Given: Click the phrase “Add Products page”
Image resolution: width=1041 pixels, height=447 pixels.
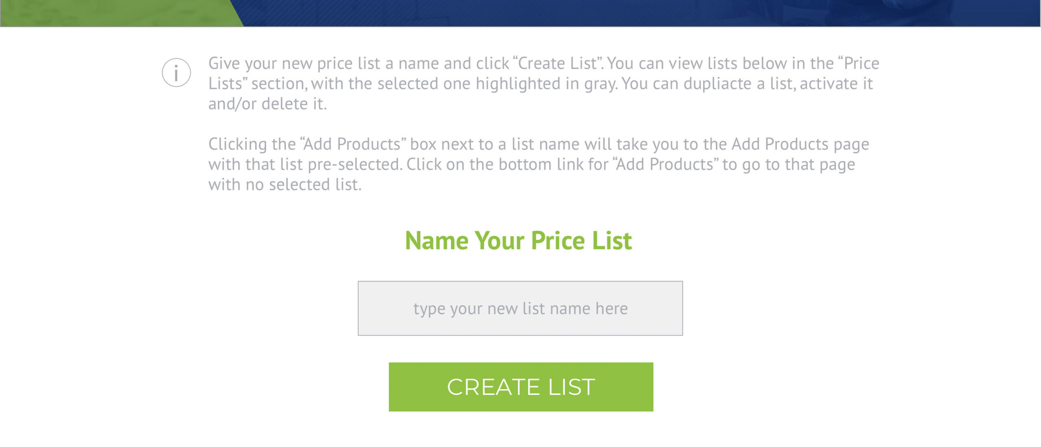Looking at the screenshot, I should click(800, 145).
